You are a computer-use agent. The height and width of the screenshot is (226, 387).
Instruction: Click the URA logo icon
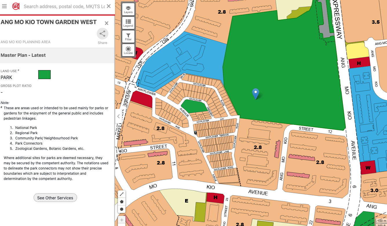16,6
